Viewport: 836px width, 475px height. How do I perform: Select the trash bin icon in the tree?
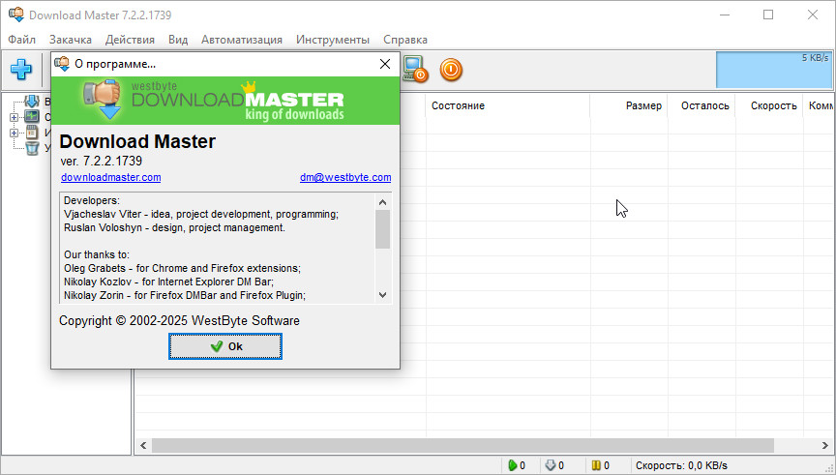point(32,148)
